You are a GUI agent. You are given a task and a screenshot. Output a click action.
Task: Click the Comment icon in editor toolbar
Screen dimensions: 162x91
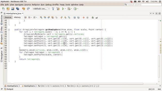coord(93,17)
